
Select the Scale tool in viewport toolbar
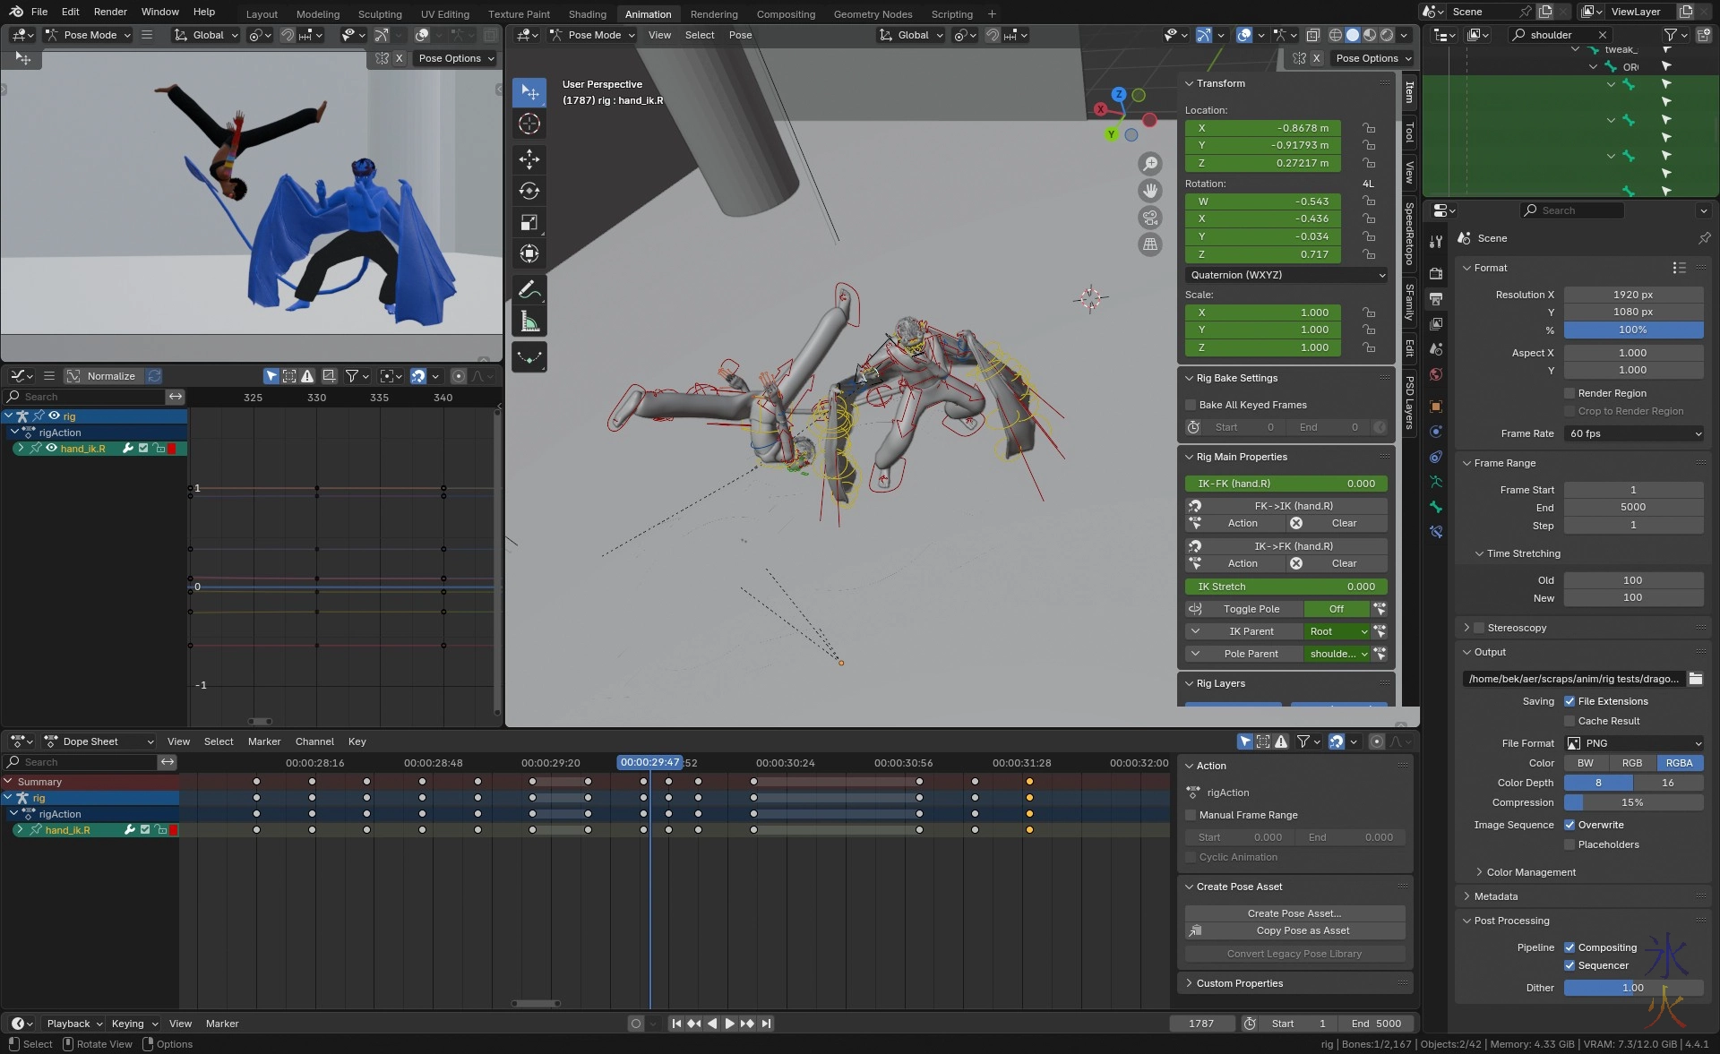point(529,222)
